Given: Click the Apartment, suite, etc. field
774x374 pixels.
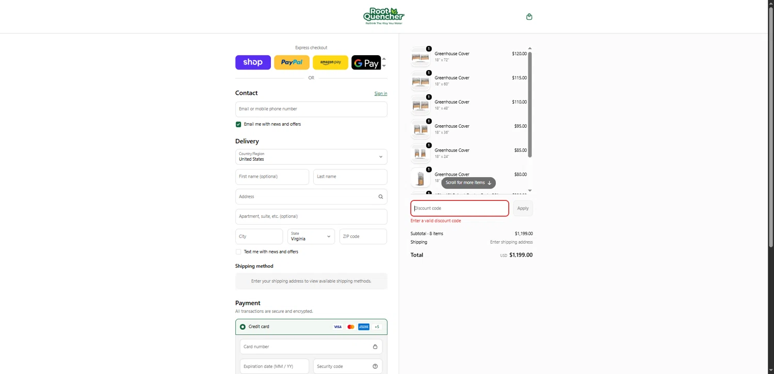Looking at the screenshot, I should click(311, 216).
